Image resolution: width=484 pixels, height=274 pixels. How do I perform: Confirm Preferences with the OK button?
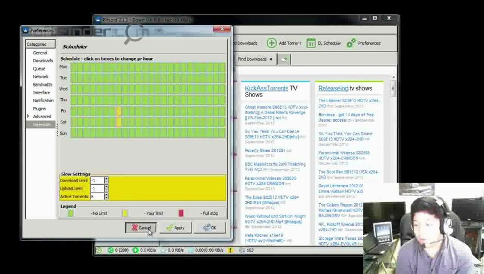click(x=210, y=228)
